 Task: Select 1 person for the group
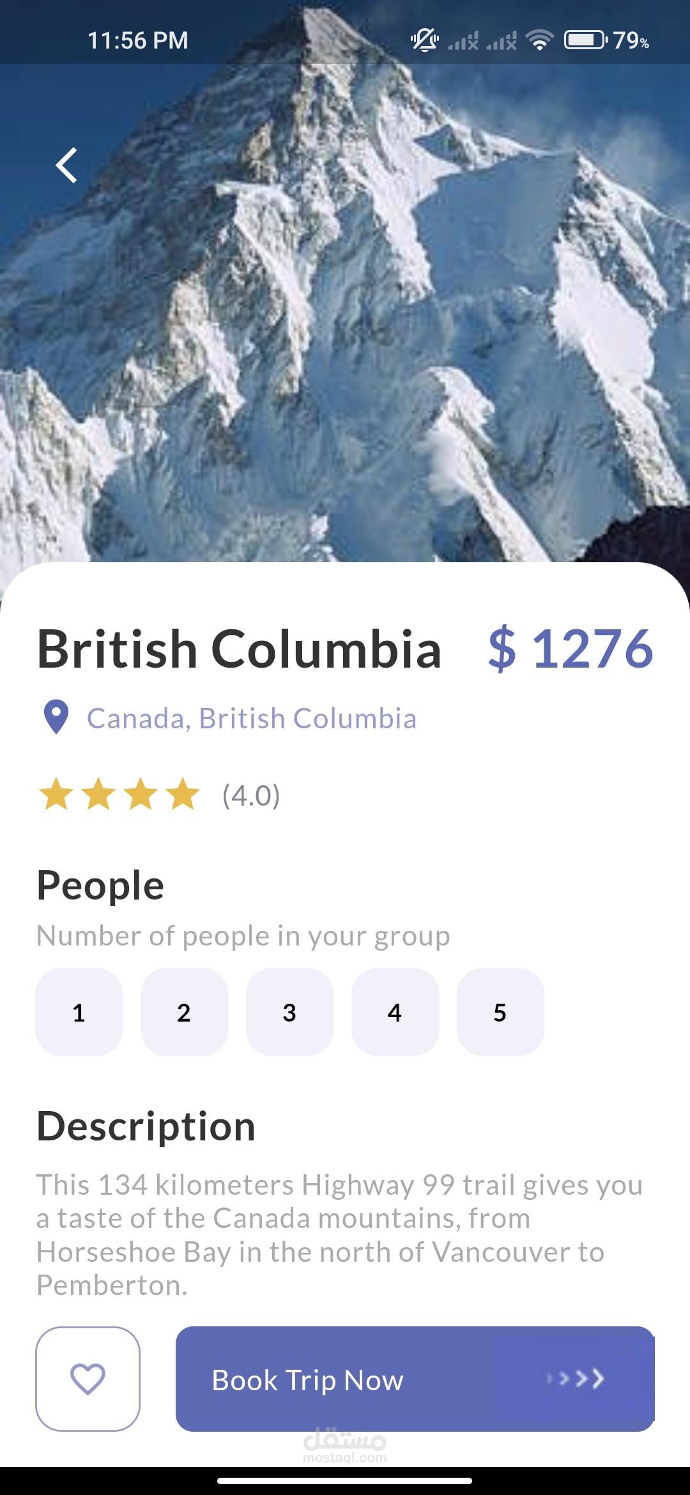tap(79, 1012)
